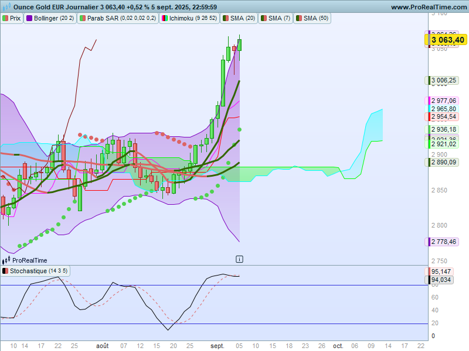Open Bollinger (20 2) indicator settings
The image size is (469, 351).
tap(54, 18)
